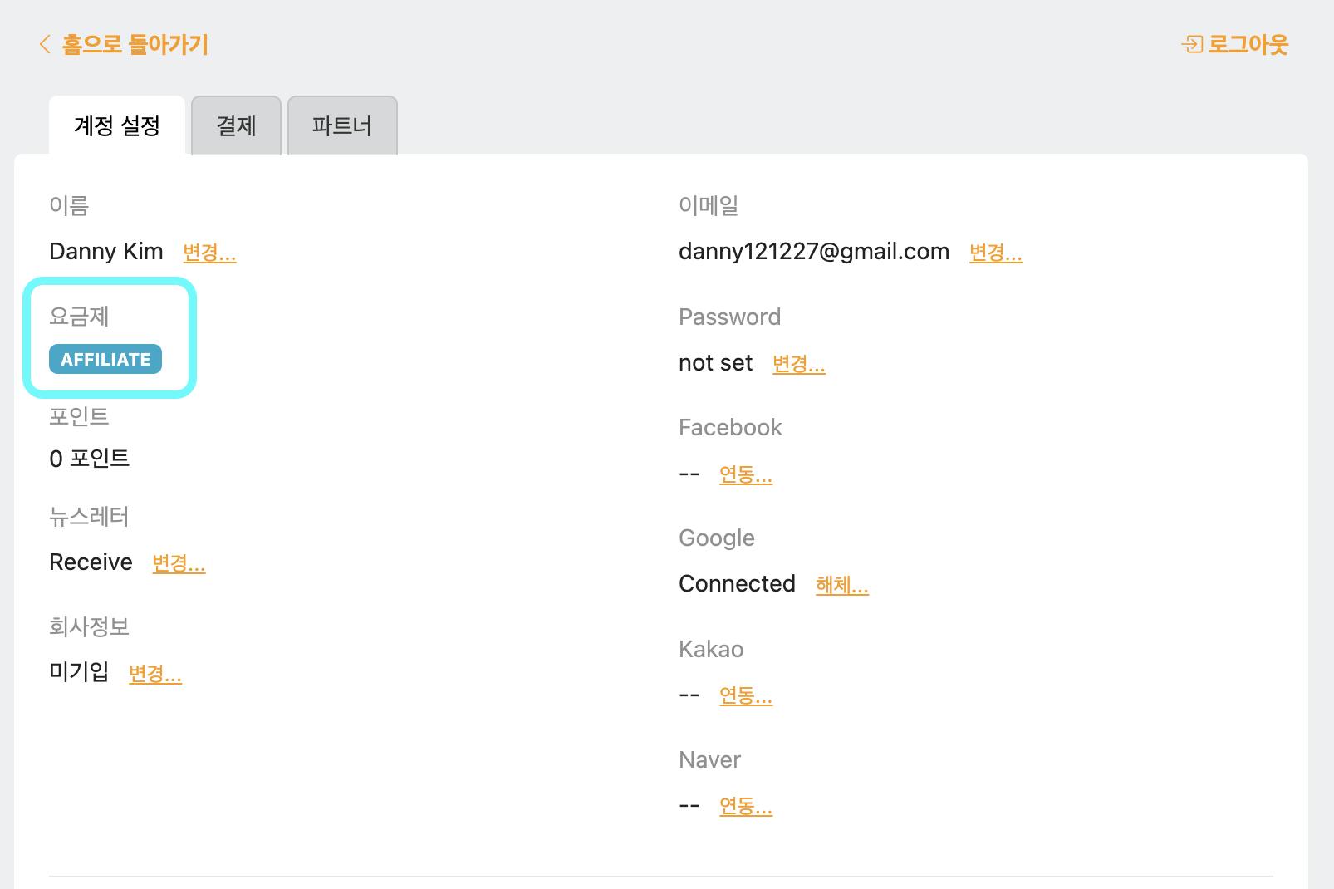This screenshot has width=1334, height=889.
Task: Connect the Facebook account
Action: 745,474
